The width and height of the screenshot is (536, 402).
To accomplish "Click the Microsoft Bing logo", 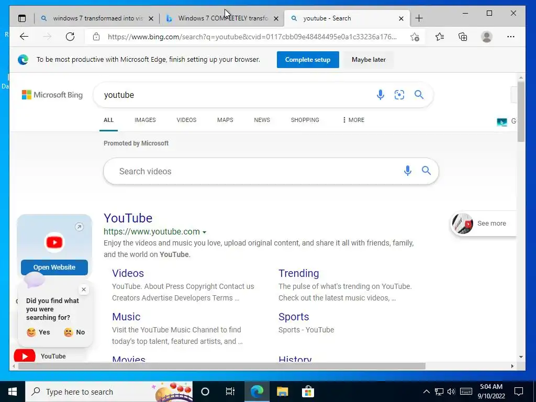I will (x=52, y=95).
